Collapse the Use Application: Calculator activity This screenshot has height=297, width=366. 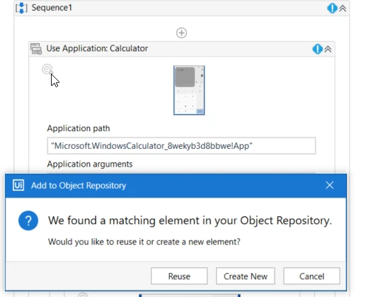coord(328,49)
